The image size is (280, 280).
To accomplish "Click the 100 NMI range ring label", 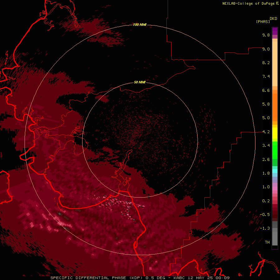I will tap(140, 25).
